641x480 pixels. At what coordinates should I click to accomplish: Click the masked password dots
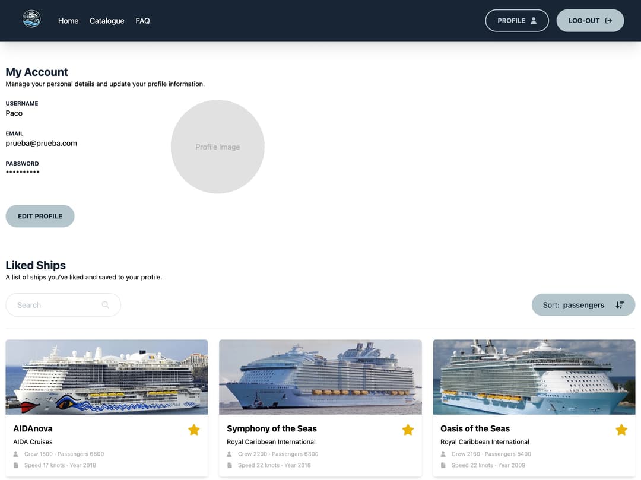click(x=23, y=172)
